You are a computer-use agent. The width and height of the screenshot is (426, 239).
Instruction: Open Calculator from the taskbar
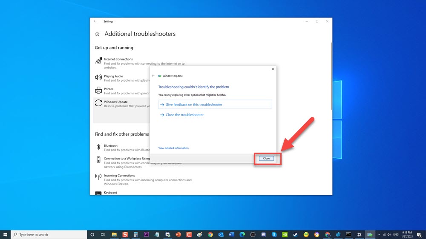135,235
